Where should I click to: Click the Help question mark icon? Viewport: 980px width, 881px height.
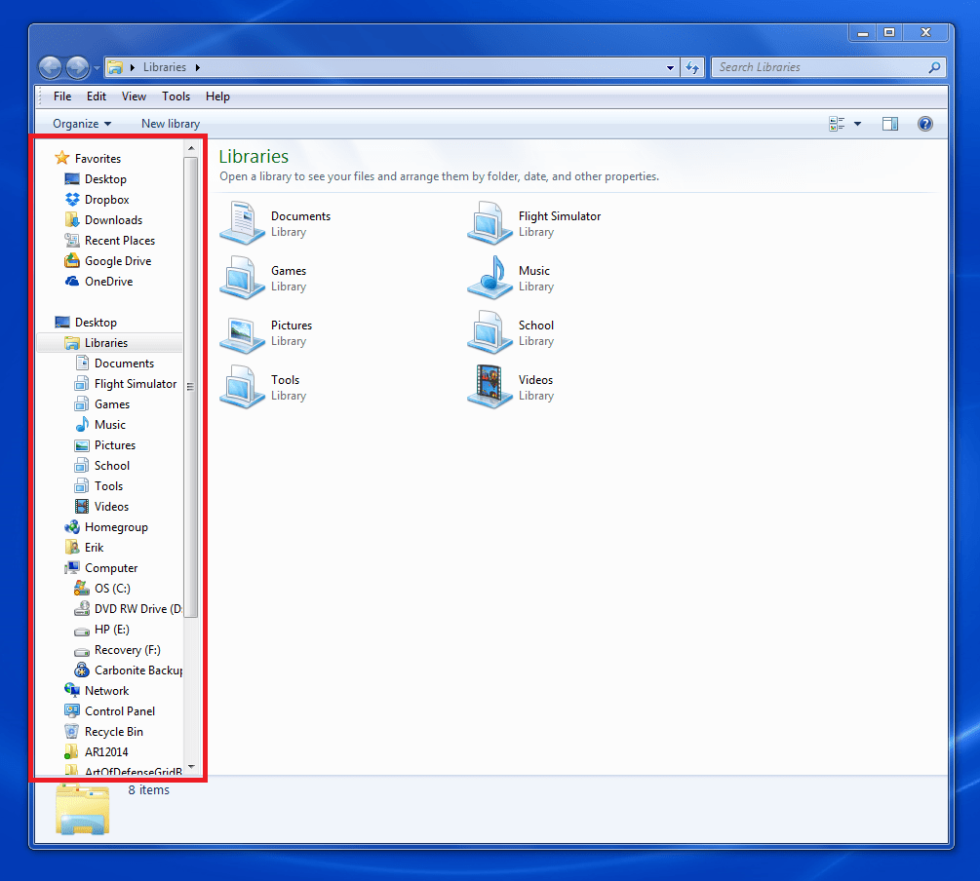point(924,124)
